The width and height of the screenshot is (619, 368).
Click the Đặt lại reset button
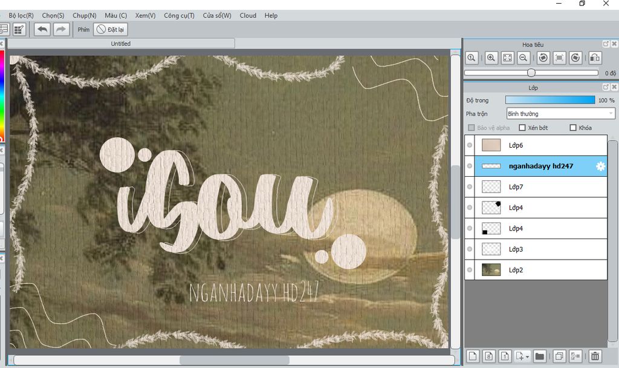pyautogui.click(x=111, y=30)
